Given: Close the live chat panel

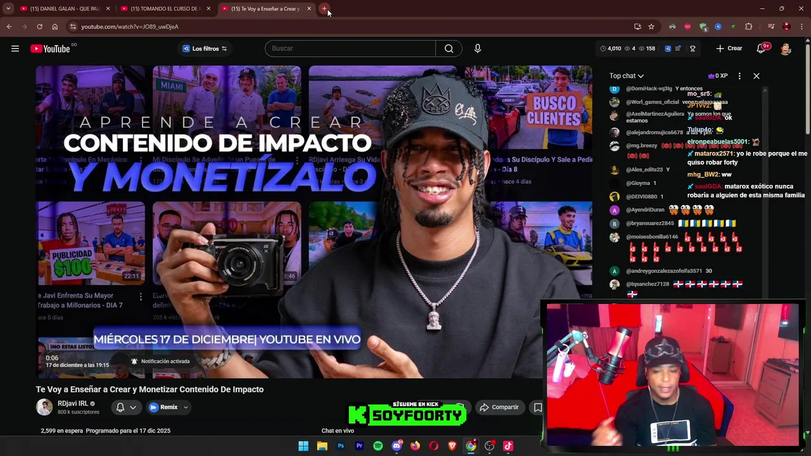Looking at the screenshot, I should [x=756, y=76].
